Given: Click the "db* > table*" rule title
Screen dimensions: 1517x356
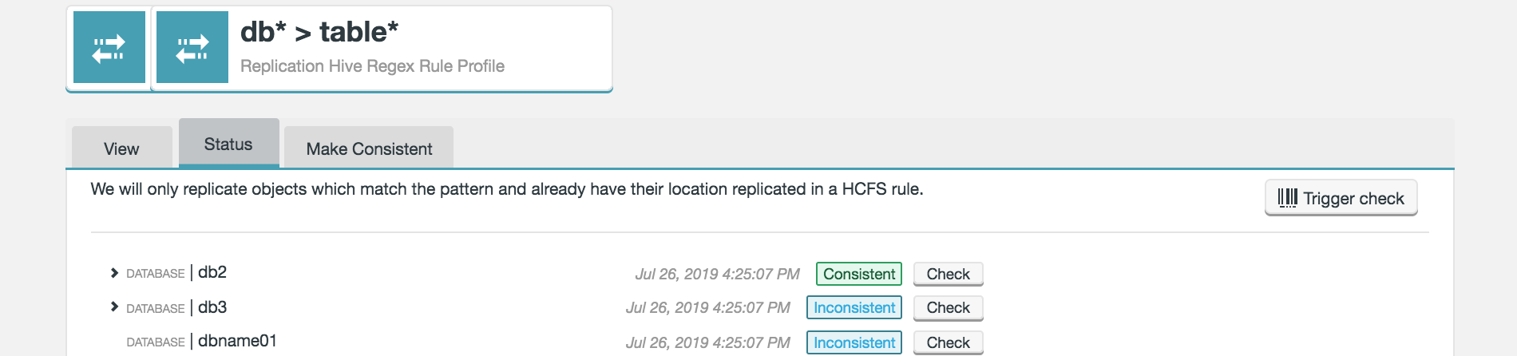Looking at the screenshot, I should [319, 32].
